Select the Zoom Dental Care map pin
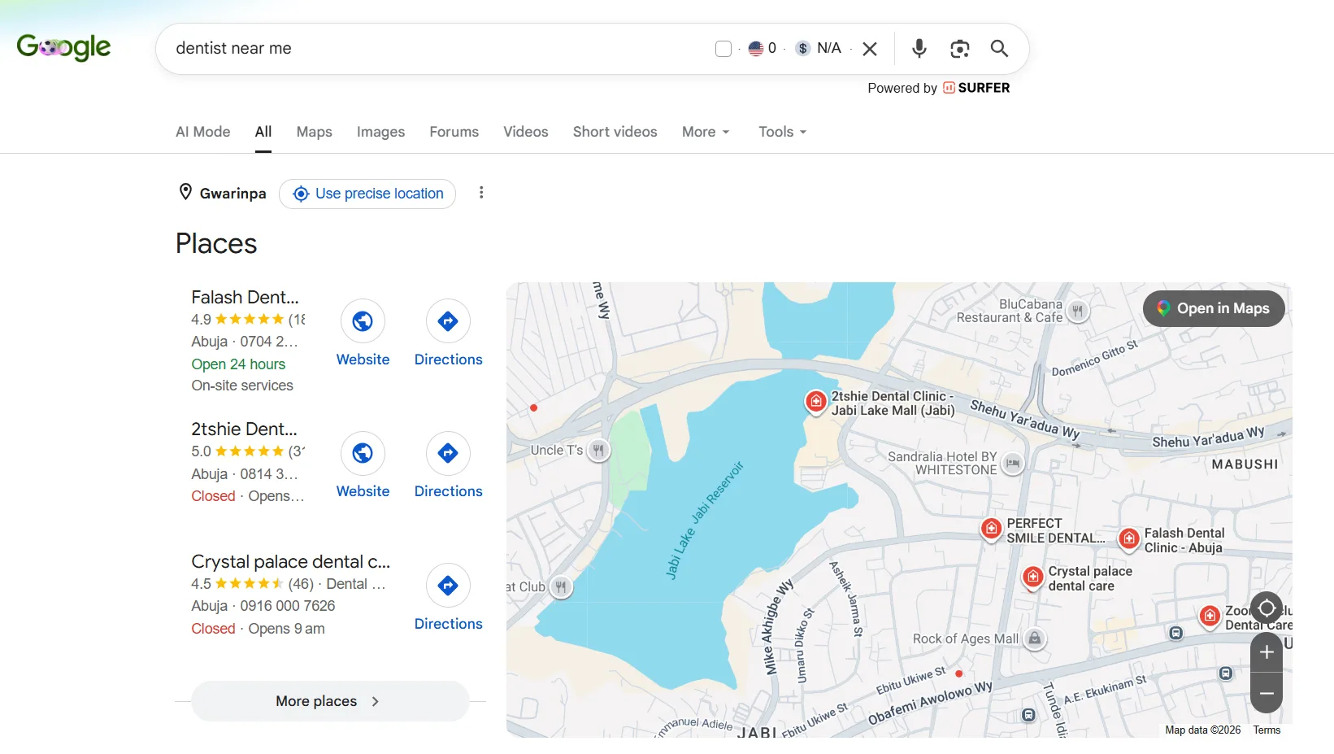 click(1210, 617)
